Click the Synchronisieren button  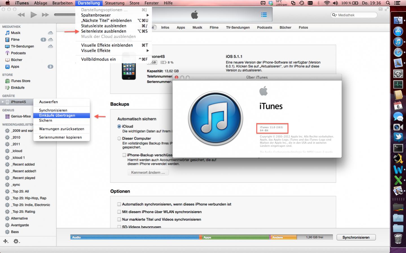[x=356, y=238]
